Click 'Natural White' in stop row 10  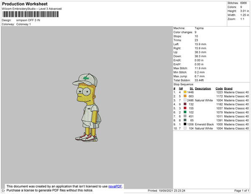click(204, 128)
